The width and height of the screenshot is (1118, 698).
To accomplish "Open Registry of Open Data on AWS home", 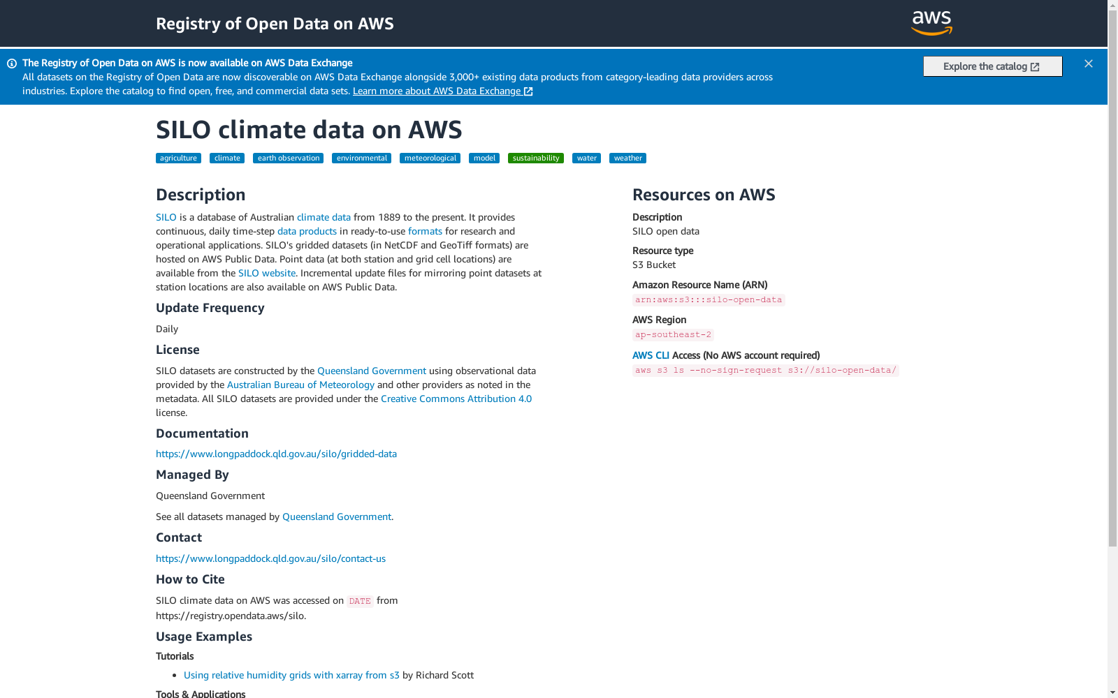I will tap(275, 24).
